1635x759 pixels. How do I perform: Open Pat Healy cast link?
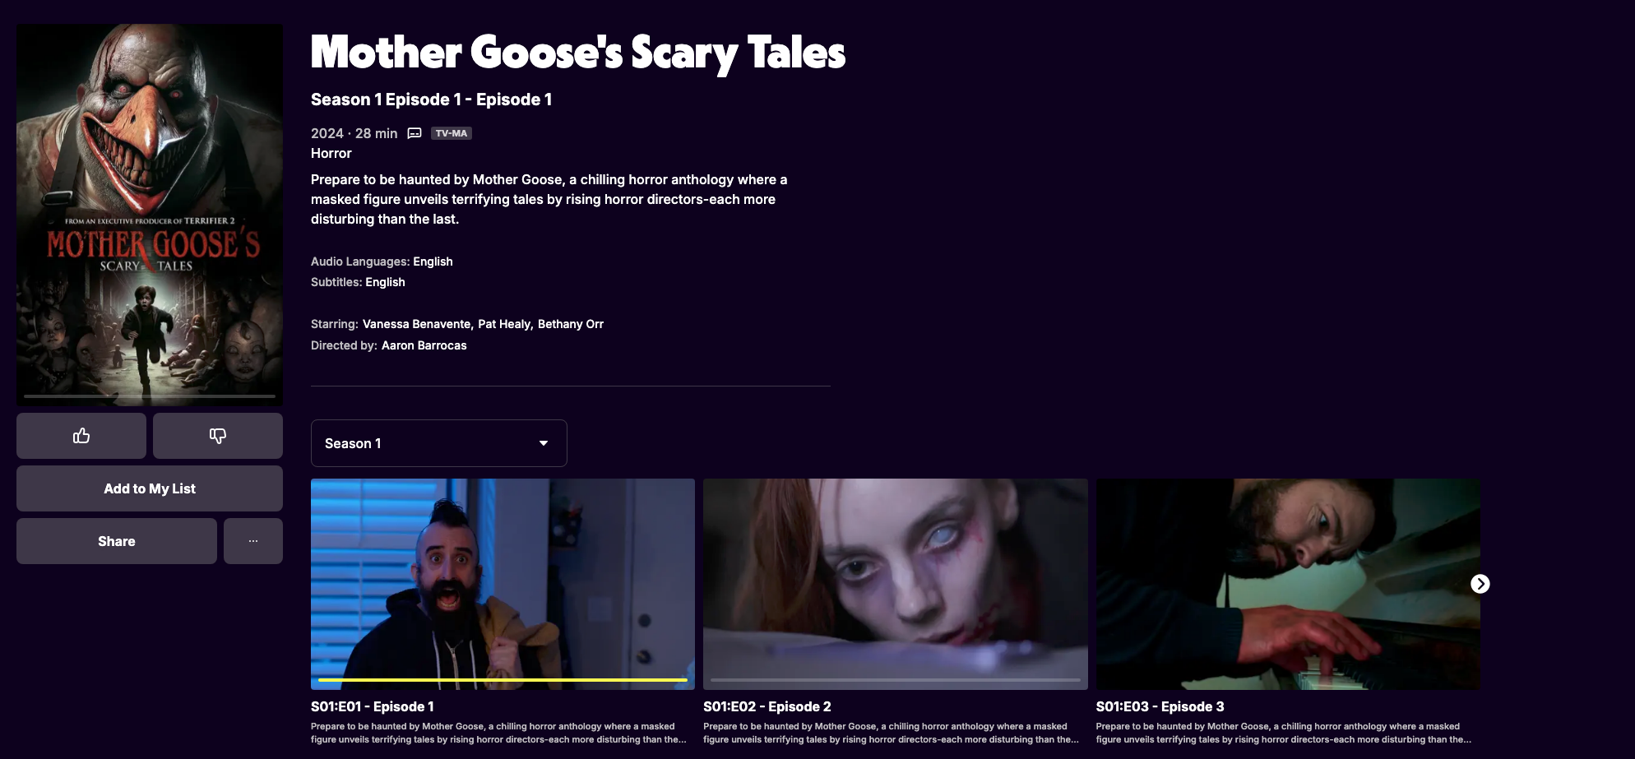pyautogui.click(x=504, y=324)
